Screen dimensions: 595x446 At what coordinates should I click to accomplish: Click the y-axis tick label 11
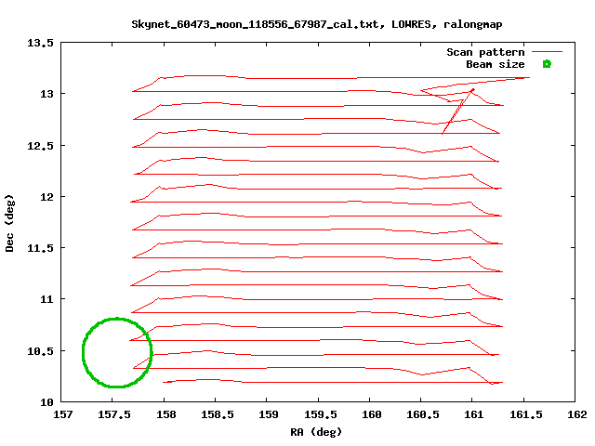46,299
